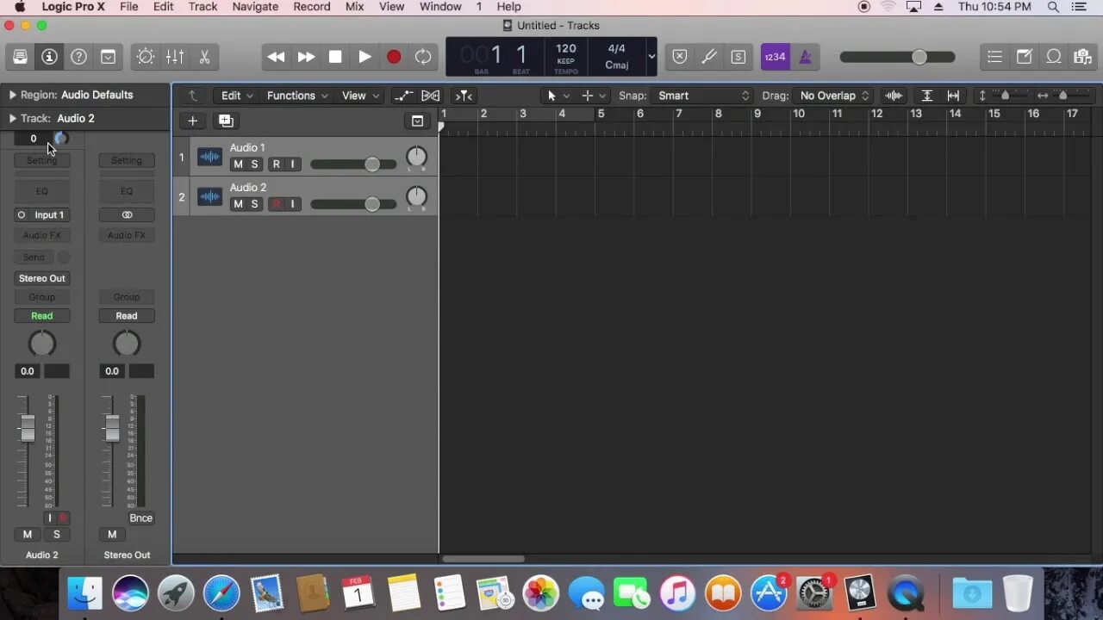Open the Tuner
The width and height of the screenshot is (1103, 620).
coord(709,57)
